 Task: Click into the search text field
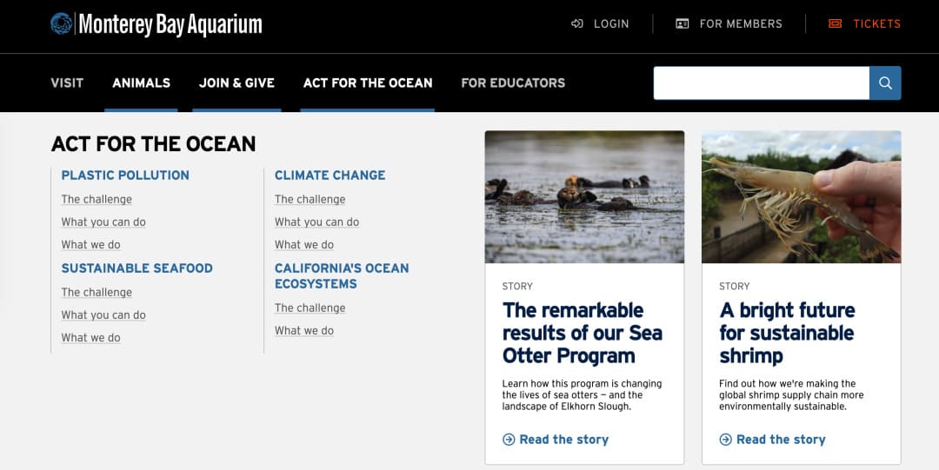coord(761,83)
